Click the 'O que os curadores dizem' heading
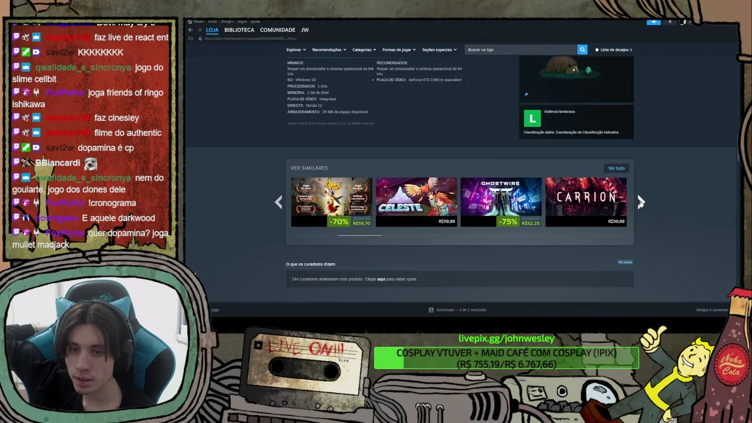Screen dimensions: 752x423 (310, 264)
